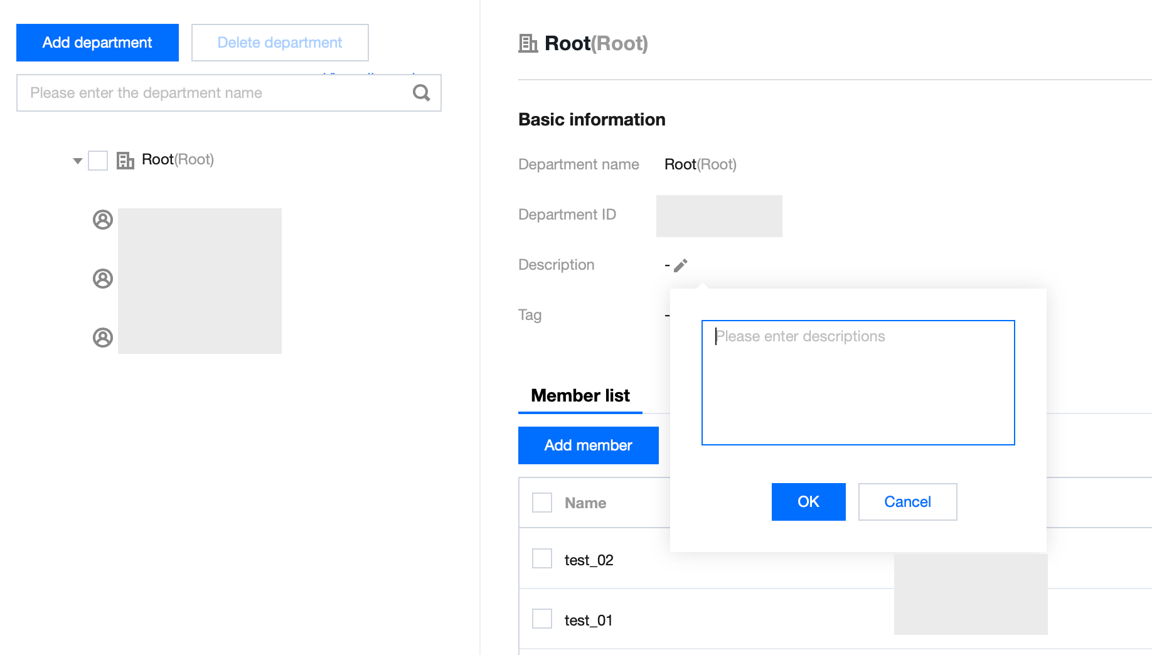
Task: Switch to the Member list tab
Action: point(580,396)
